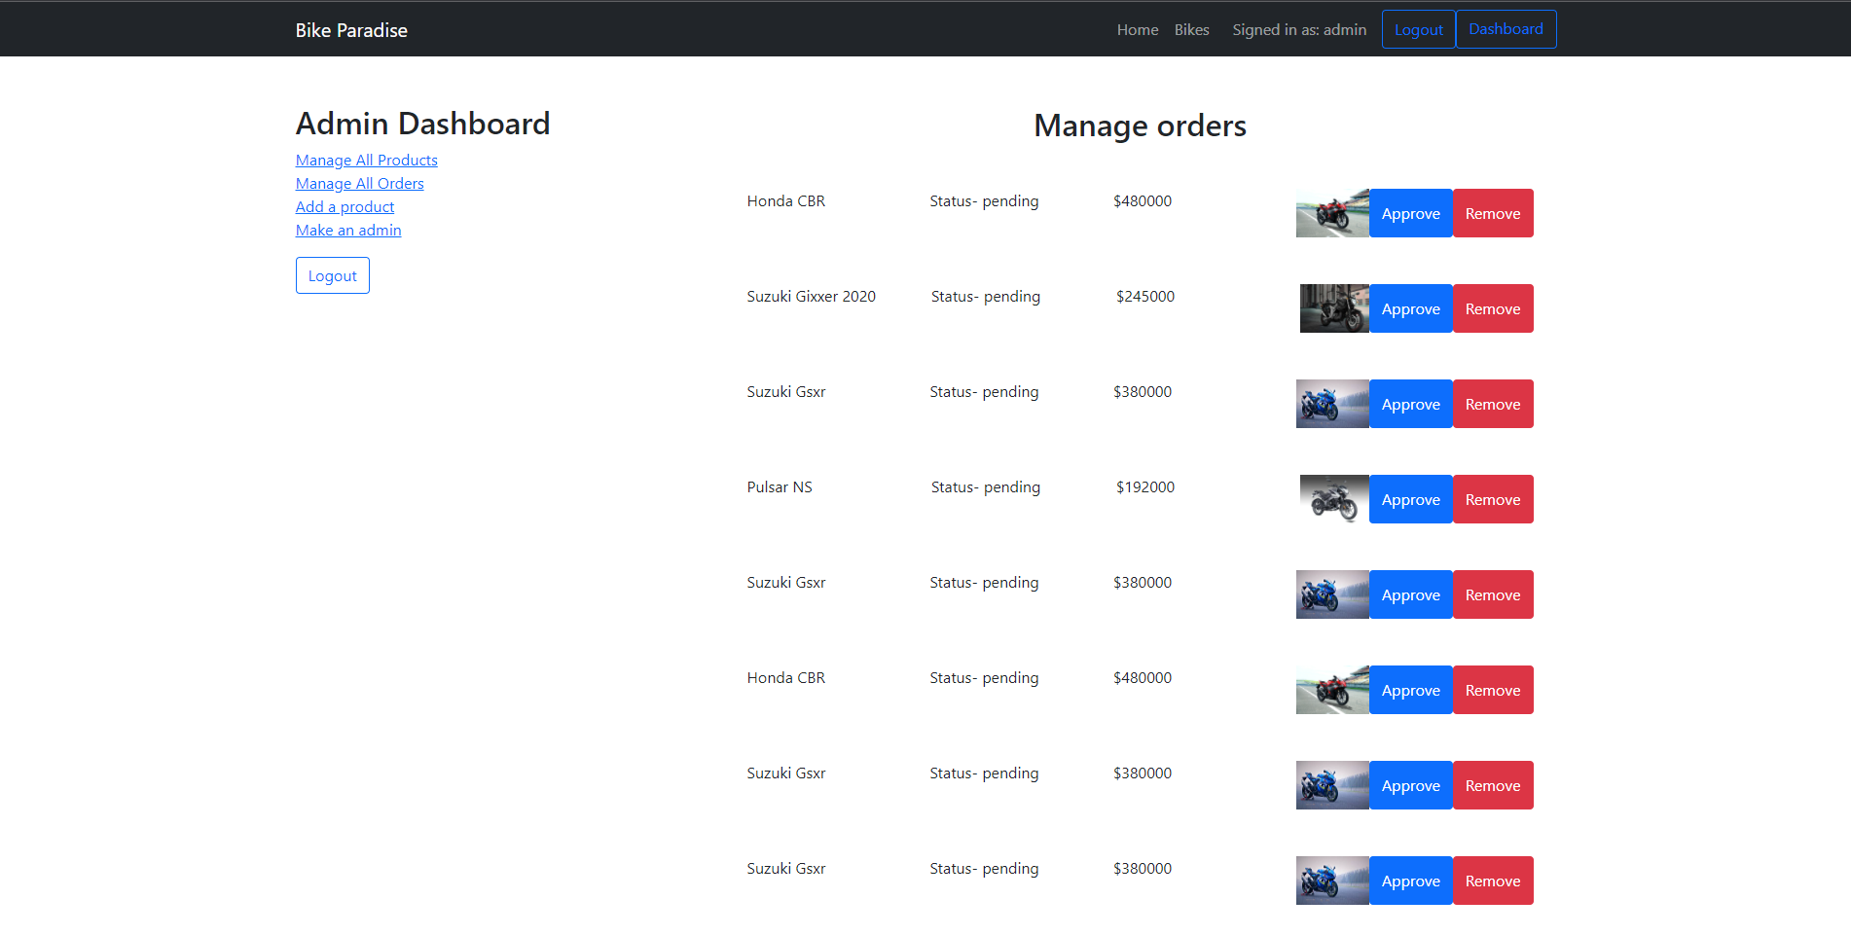Screen dimensions: 1851x935
Task: Approve the Pulsar NS order
Action: click(x=1410, y=499)
